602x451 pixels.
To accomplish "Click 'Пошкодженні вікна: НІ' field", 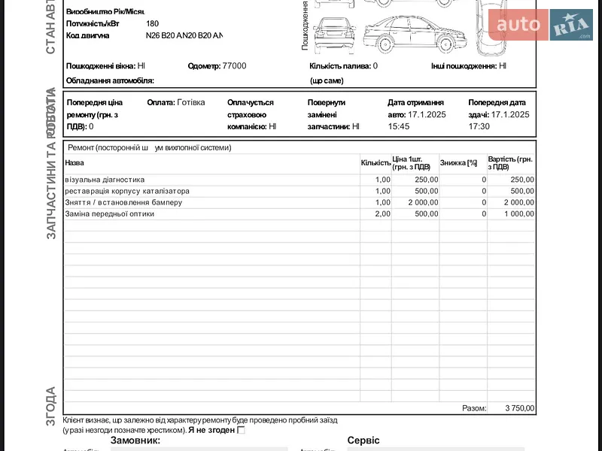I will click(105, 66).
